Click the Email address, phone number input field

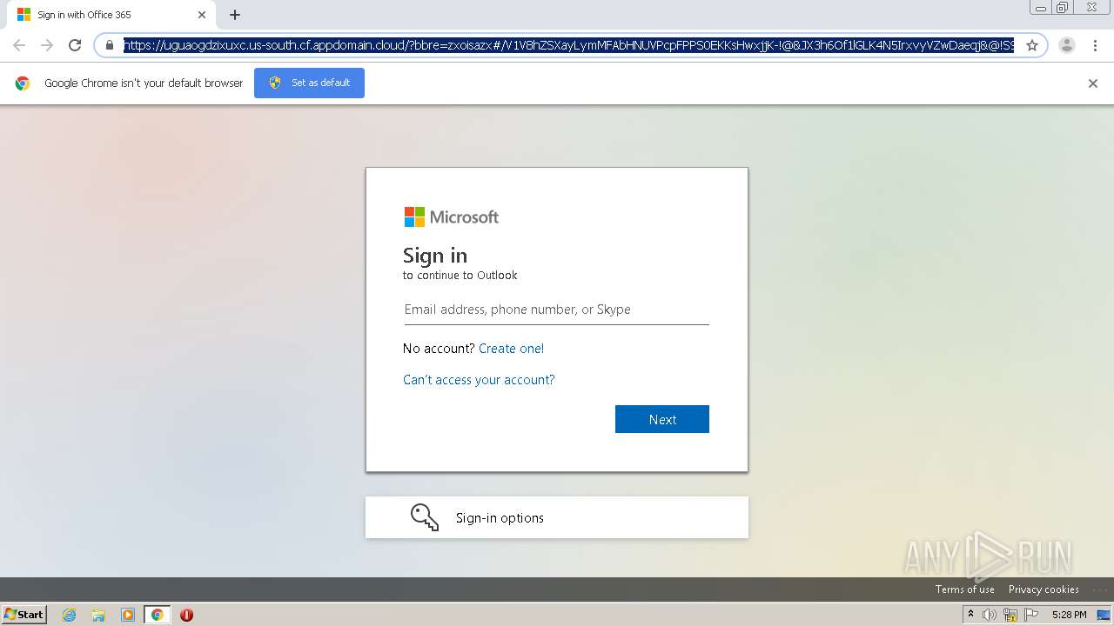pos(556,310)
